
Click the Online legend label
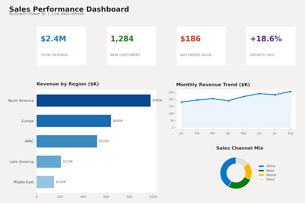271,166
